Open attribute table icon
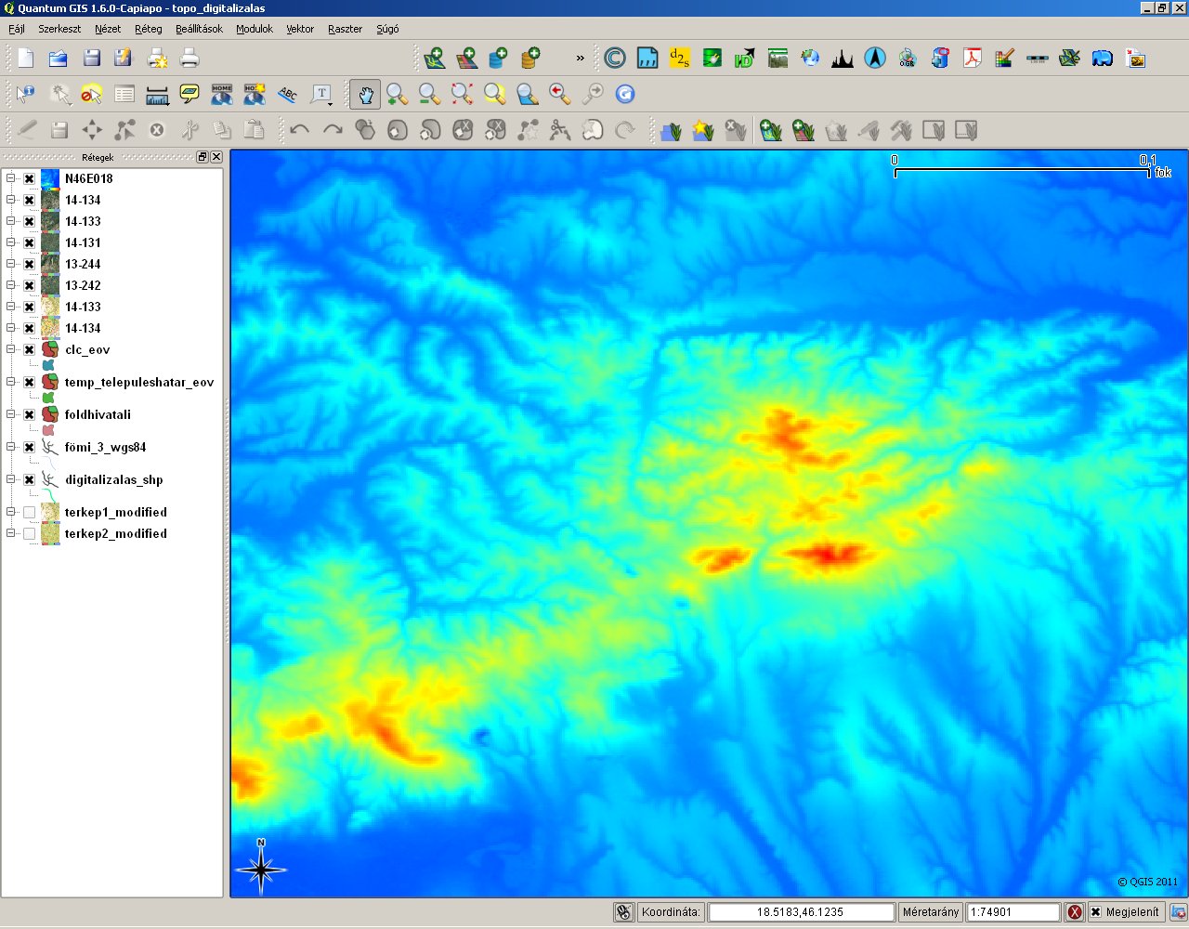The image size is (1189, 929). [124, 94]
